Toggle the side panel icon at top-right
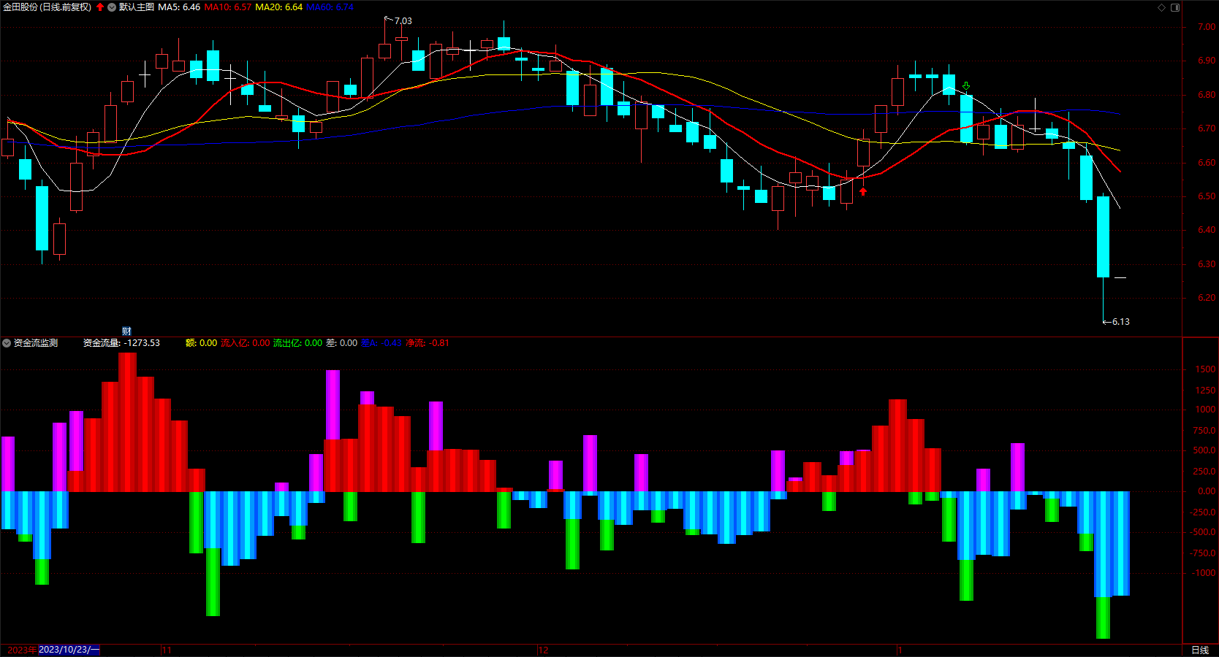1219x657 pixels. tap(1175, 7)
